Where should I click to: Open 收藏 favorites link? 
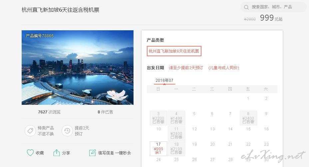40,153
